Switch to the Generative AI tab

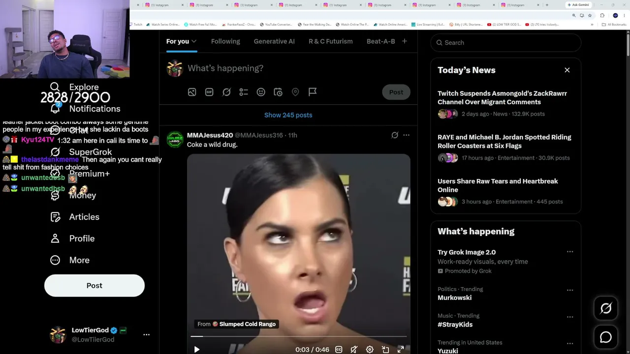point(274,41)
